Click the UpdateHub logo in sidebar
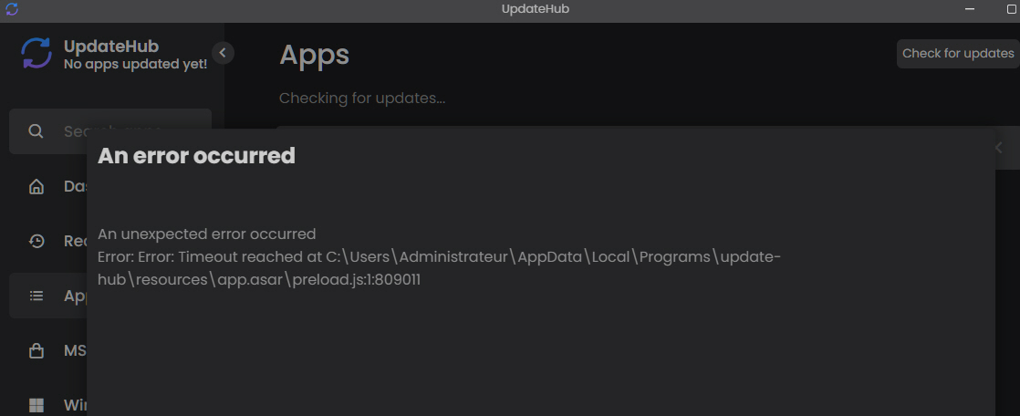 point(36,53)
